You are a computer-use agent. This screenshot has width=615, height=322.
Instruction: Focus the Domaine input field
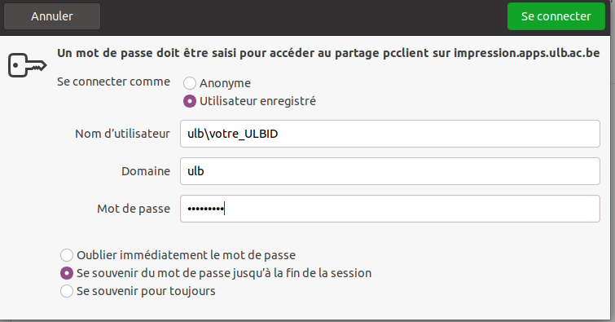[x=390, y=171]
